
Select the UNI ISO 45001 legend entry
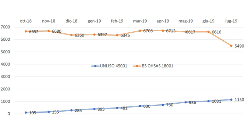(x=109, y=66)
